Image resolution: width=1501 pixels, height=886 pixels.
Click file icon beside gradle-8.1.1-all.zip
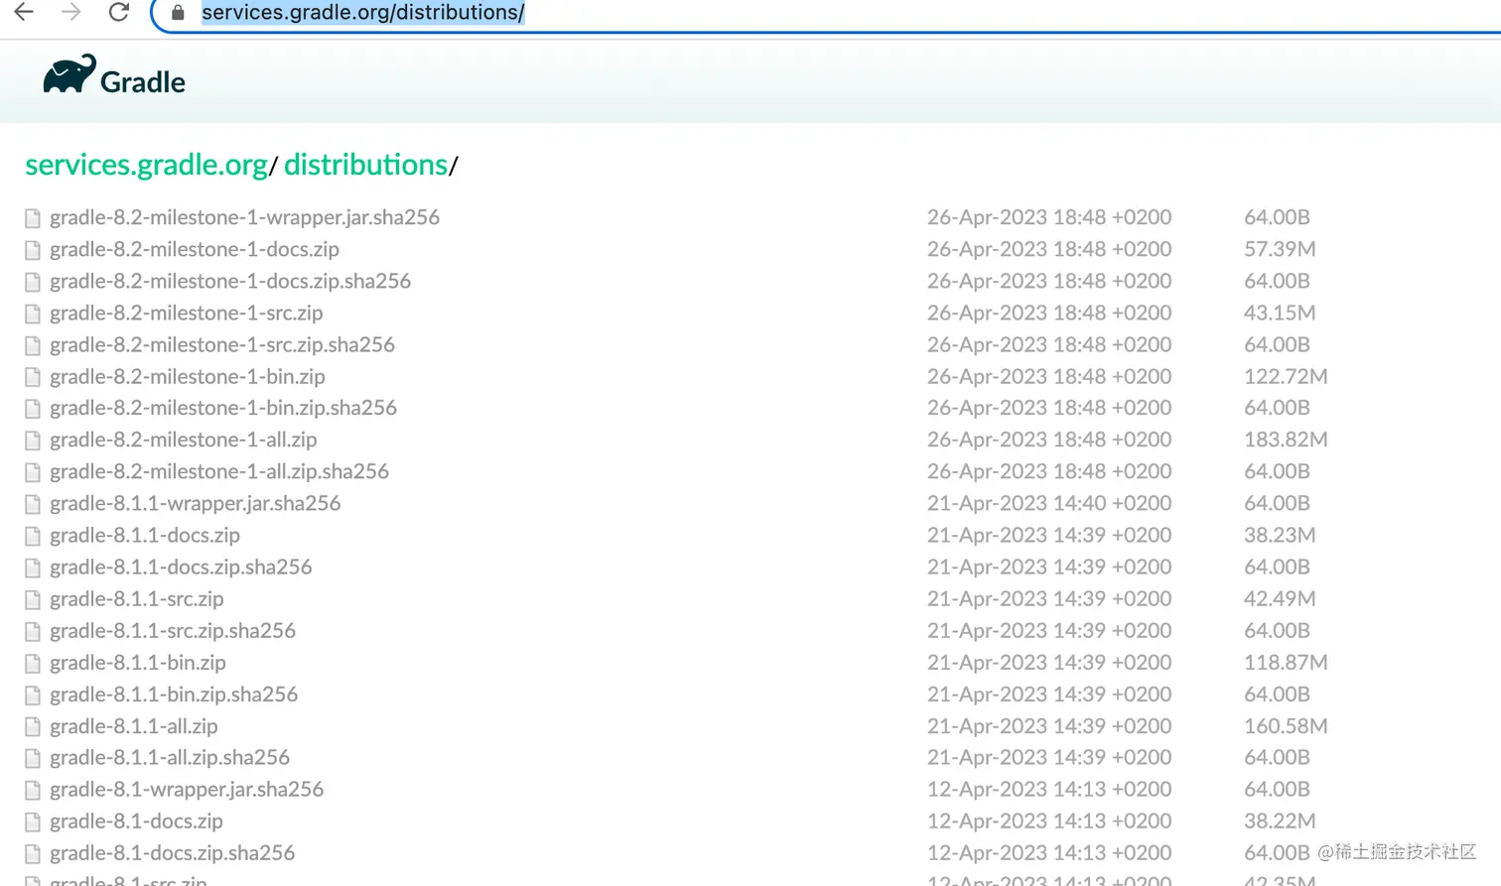click(33, 726)
